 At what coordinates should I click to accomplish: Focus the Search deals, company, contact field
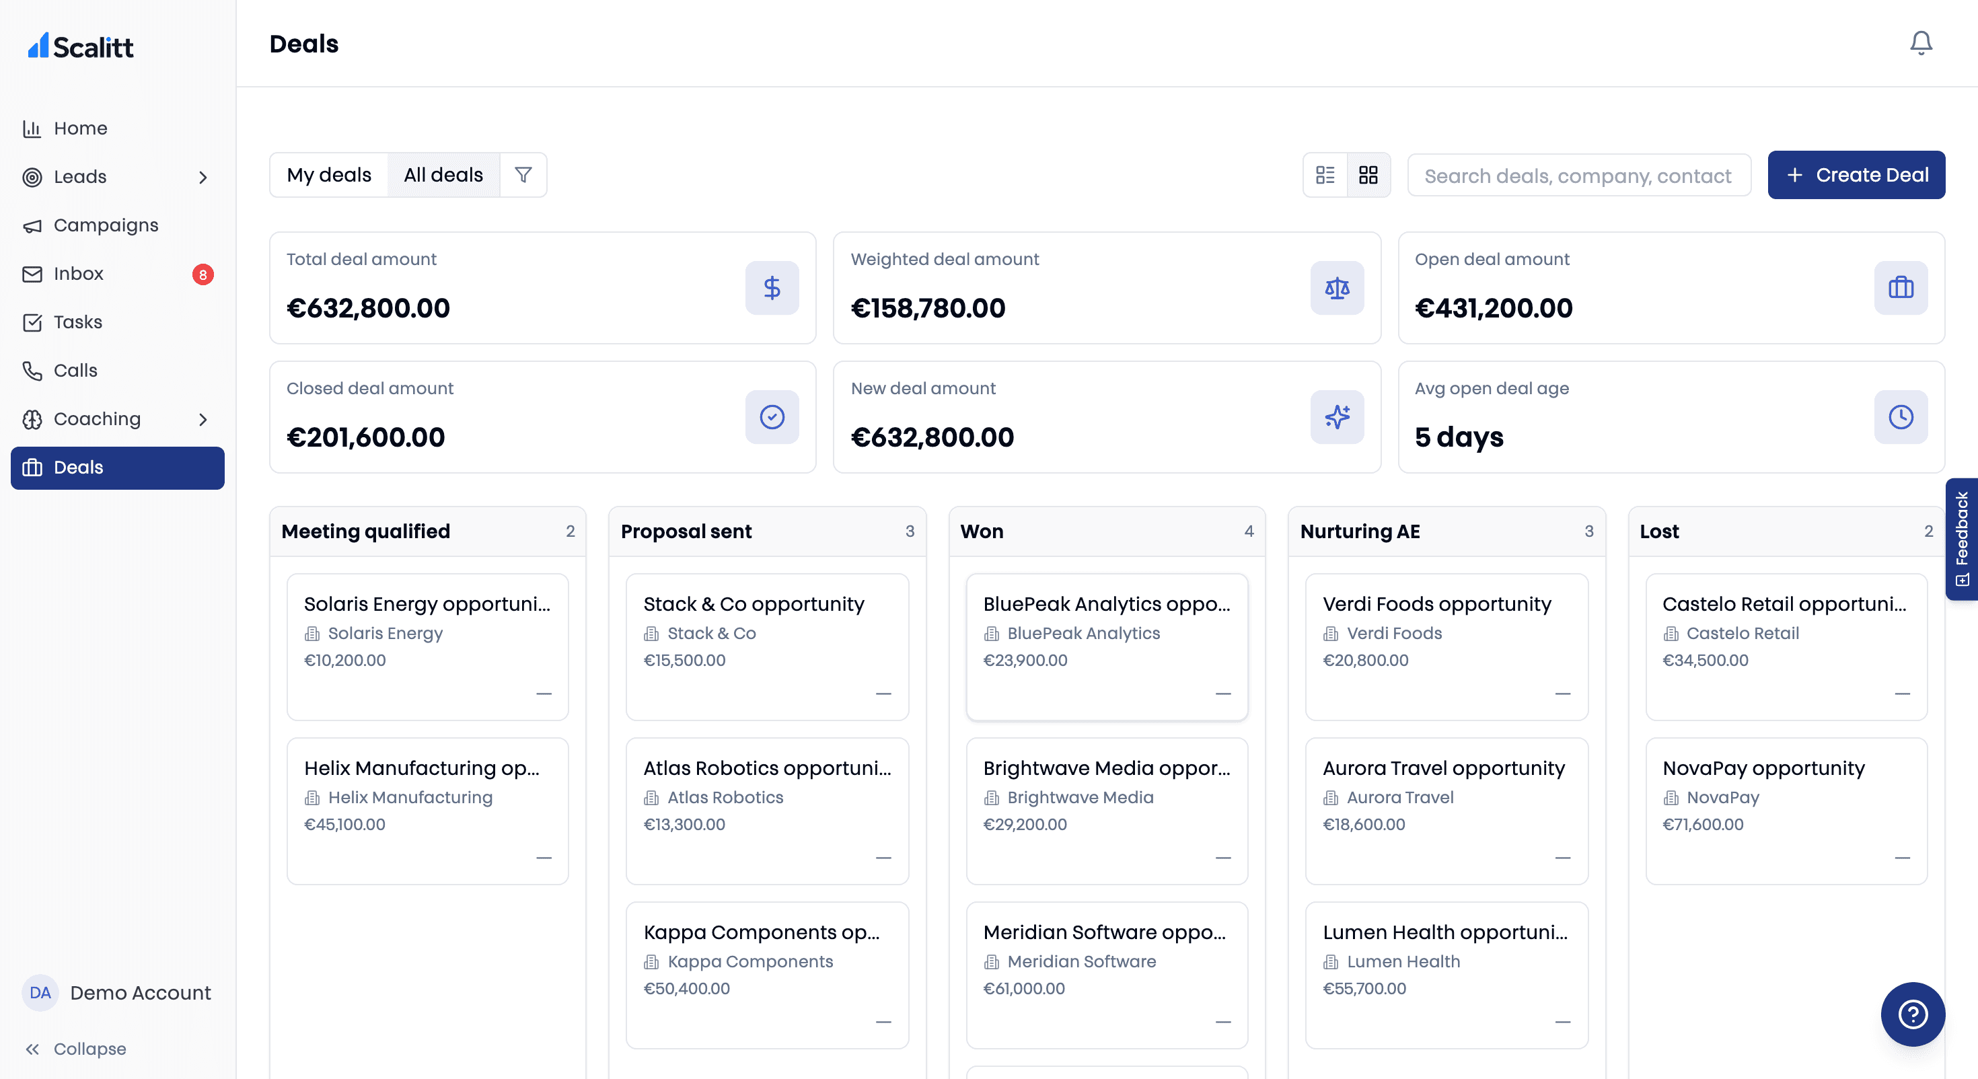pyautogui.click(x=1579, y=176)
